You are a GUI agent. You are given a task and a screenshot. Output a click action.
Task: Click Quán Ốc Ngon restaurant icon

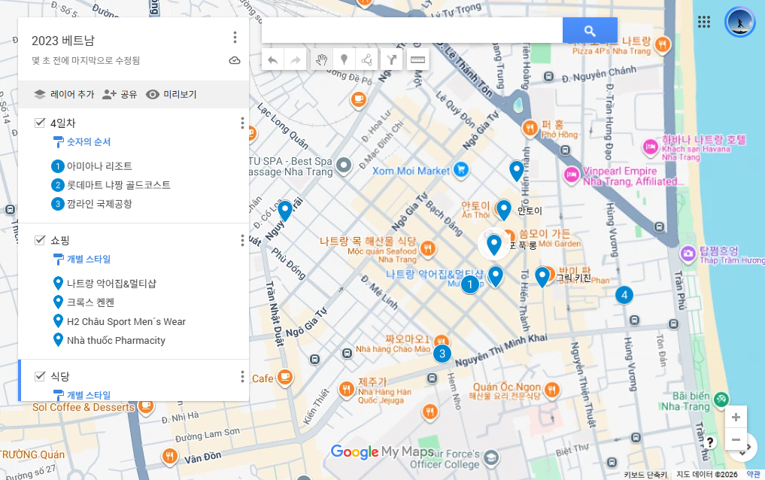tap(552, 390)
